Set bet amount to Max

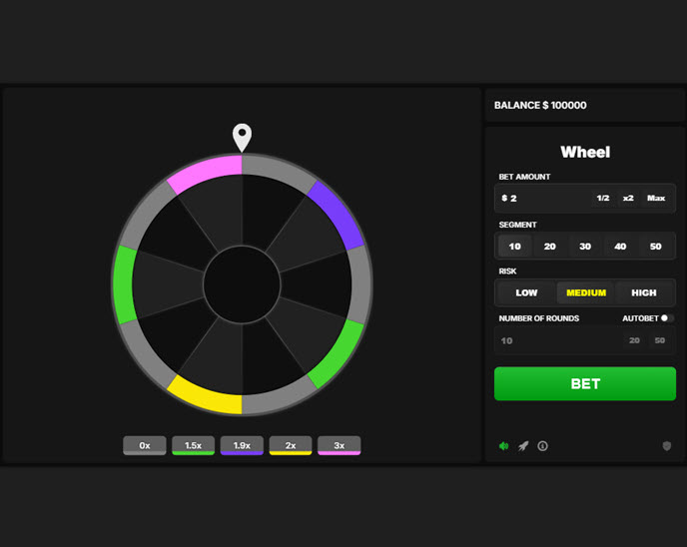(x=656, y=199)
